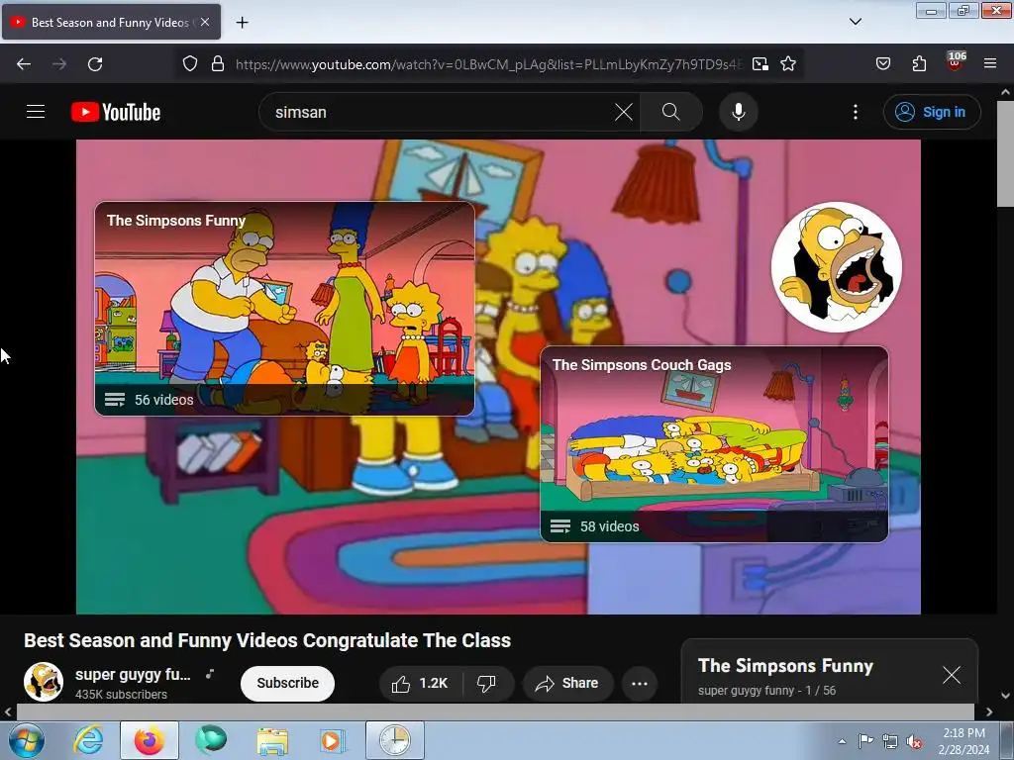Click the vertical page scrollbar thumb
The height and width of the screenshot is (760, 1014).
click(x=1005, y=153)
